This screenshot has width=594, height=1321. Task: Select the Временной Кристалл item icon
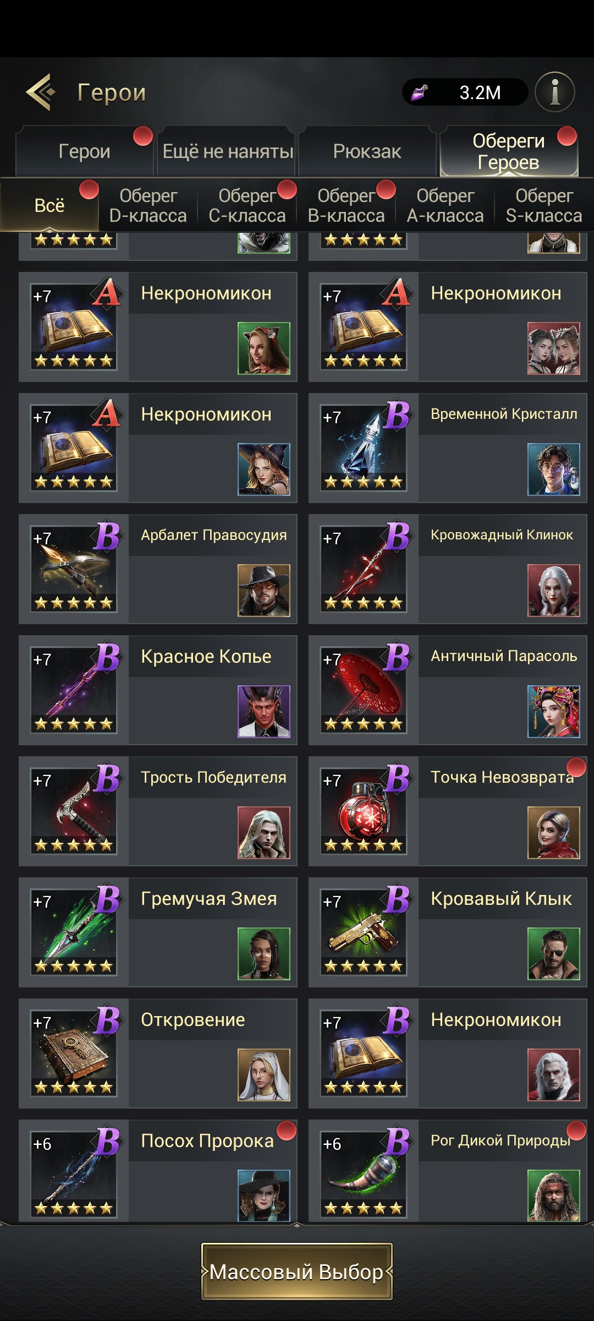pyautogui.click(x=364, y=447)
